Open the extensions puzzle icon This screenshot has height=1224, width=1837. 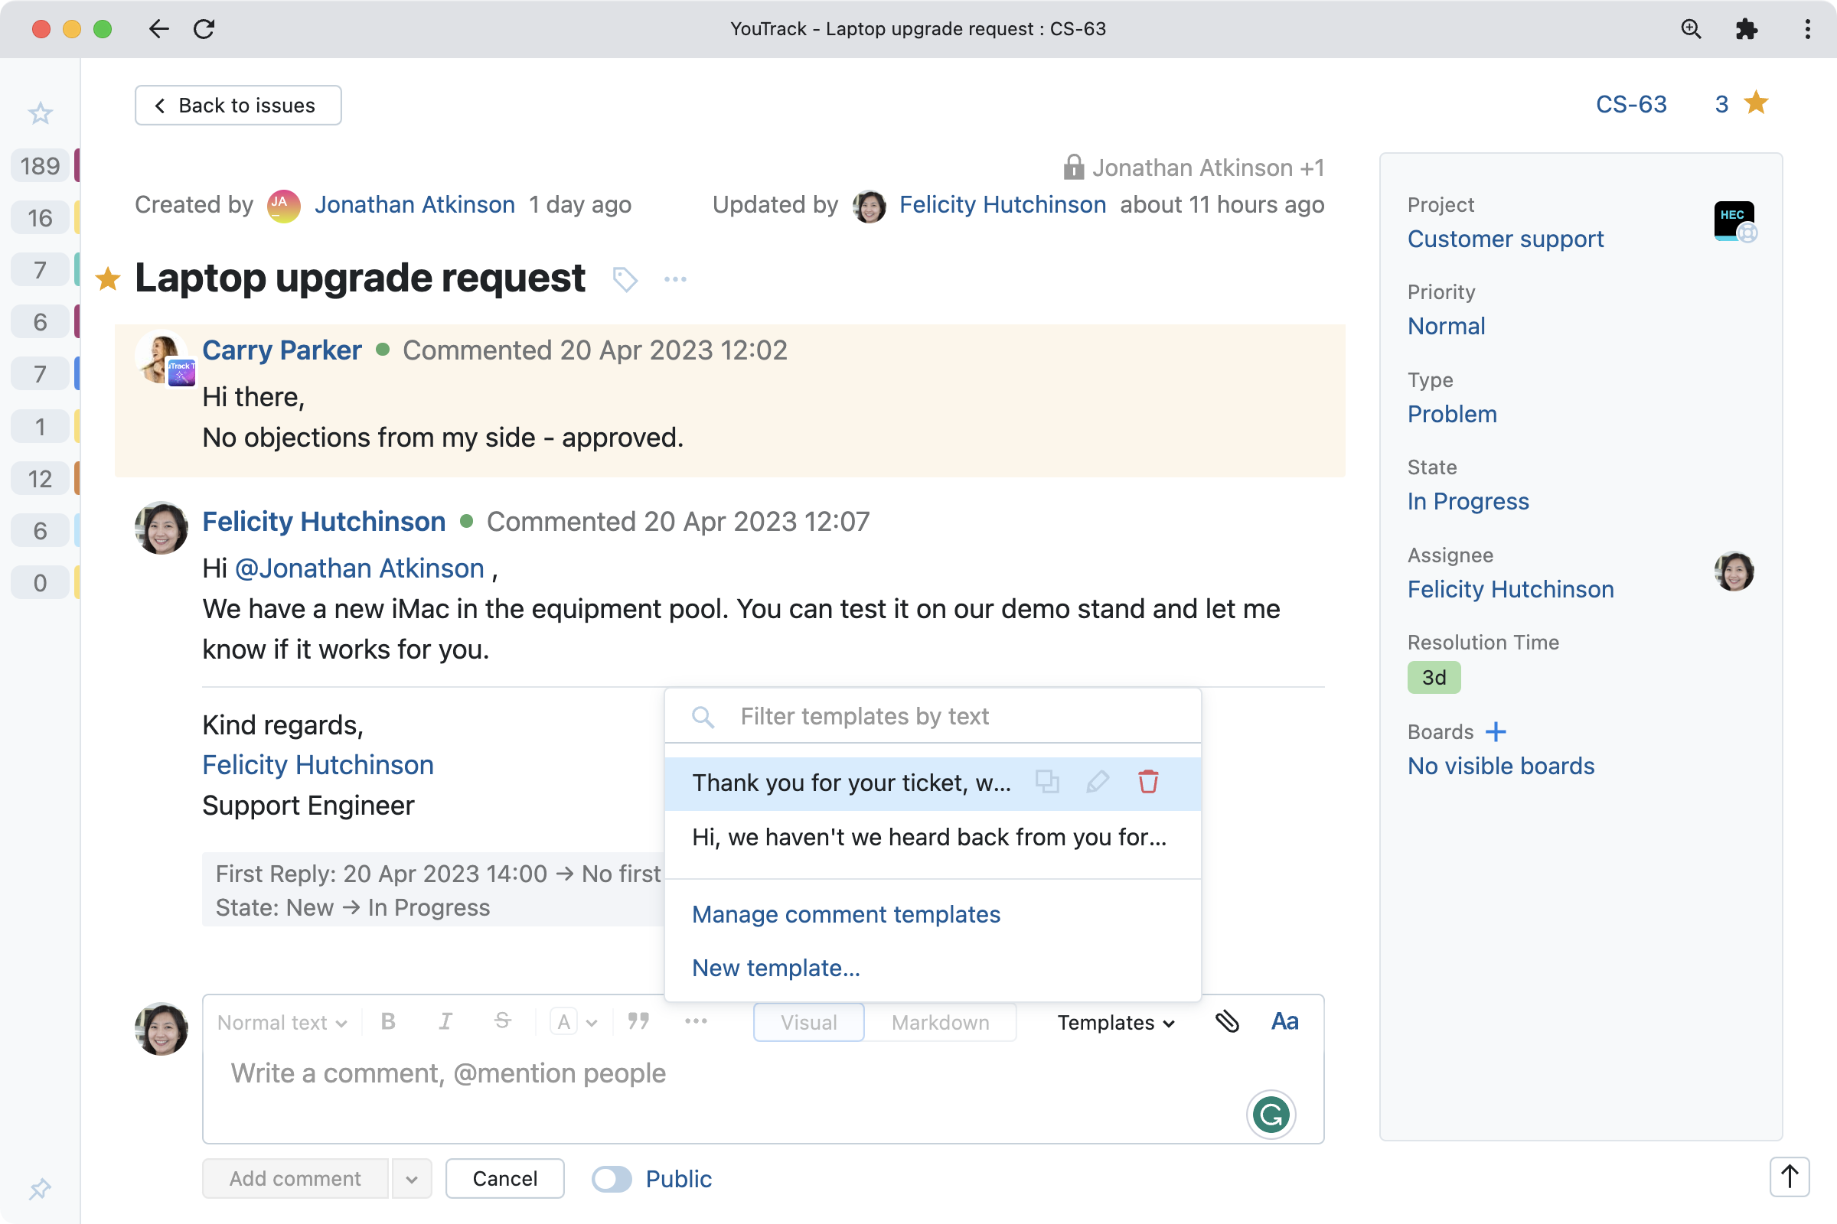pyautogui.click(x=1746, y=29)
